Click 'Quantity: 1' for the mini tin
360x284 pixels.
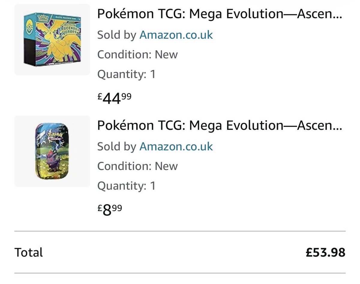126,186
